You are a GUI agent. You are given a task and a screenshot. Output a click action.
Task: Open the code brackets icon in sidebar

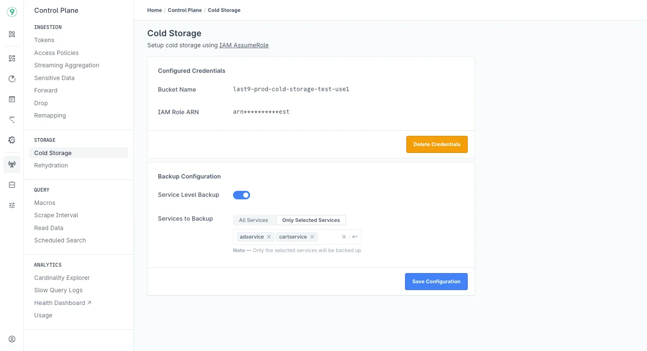(12, 185)
